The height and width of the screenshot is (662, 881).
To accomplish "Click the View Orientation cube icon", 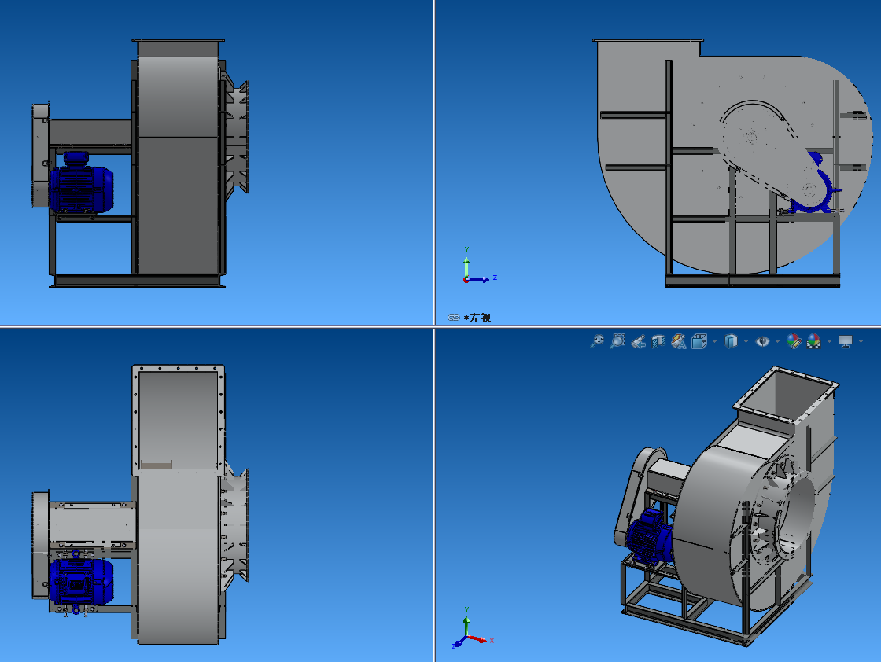I will click(699, 341).
